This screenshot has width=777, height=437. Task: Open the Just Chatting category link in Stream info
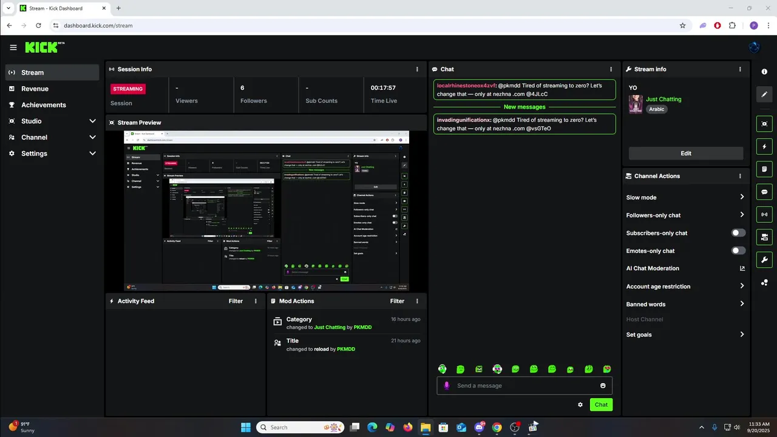(663, 99)
